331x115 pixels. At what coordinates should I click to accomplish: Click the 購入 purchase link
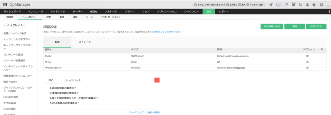(x=242, y=4)
